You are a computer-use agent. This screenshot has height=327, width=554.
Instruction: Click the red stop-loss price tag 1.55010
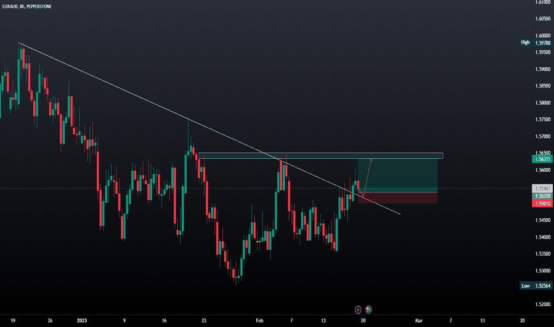point(542,203)
